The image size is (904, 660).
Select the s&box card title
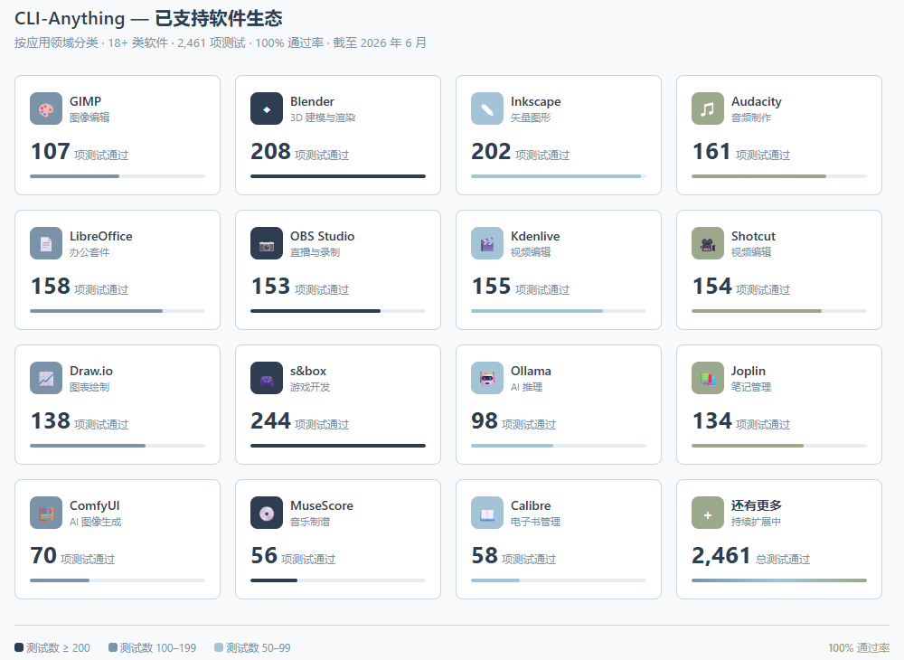pyautogui.click(x=308, y=372)
